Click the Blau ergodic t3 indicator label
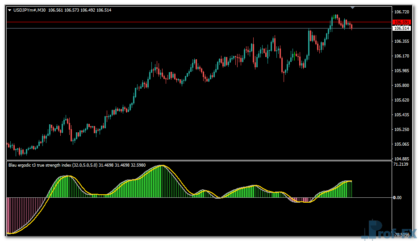 [40, 165]
